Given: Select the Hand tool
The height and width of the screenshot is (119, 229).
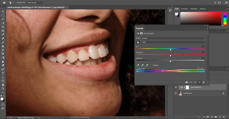Looking at the screenshot, I should 3,85.
